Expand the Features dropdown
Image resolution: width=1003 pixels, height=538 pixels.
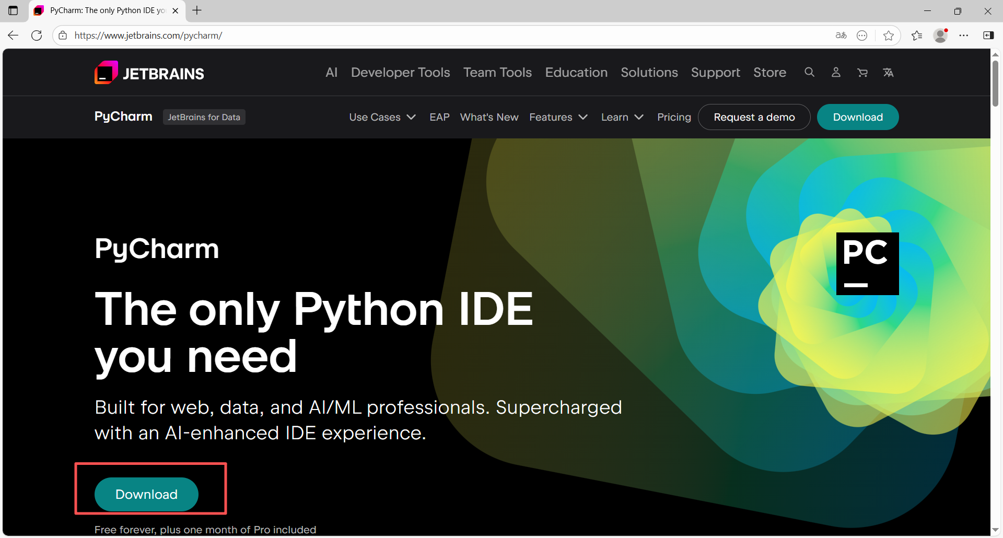[x=558, y=117]
